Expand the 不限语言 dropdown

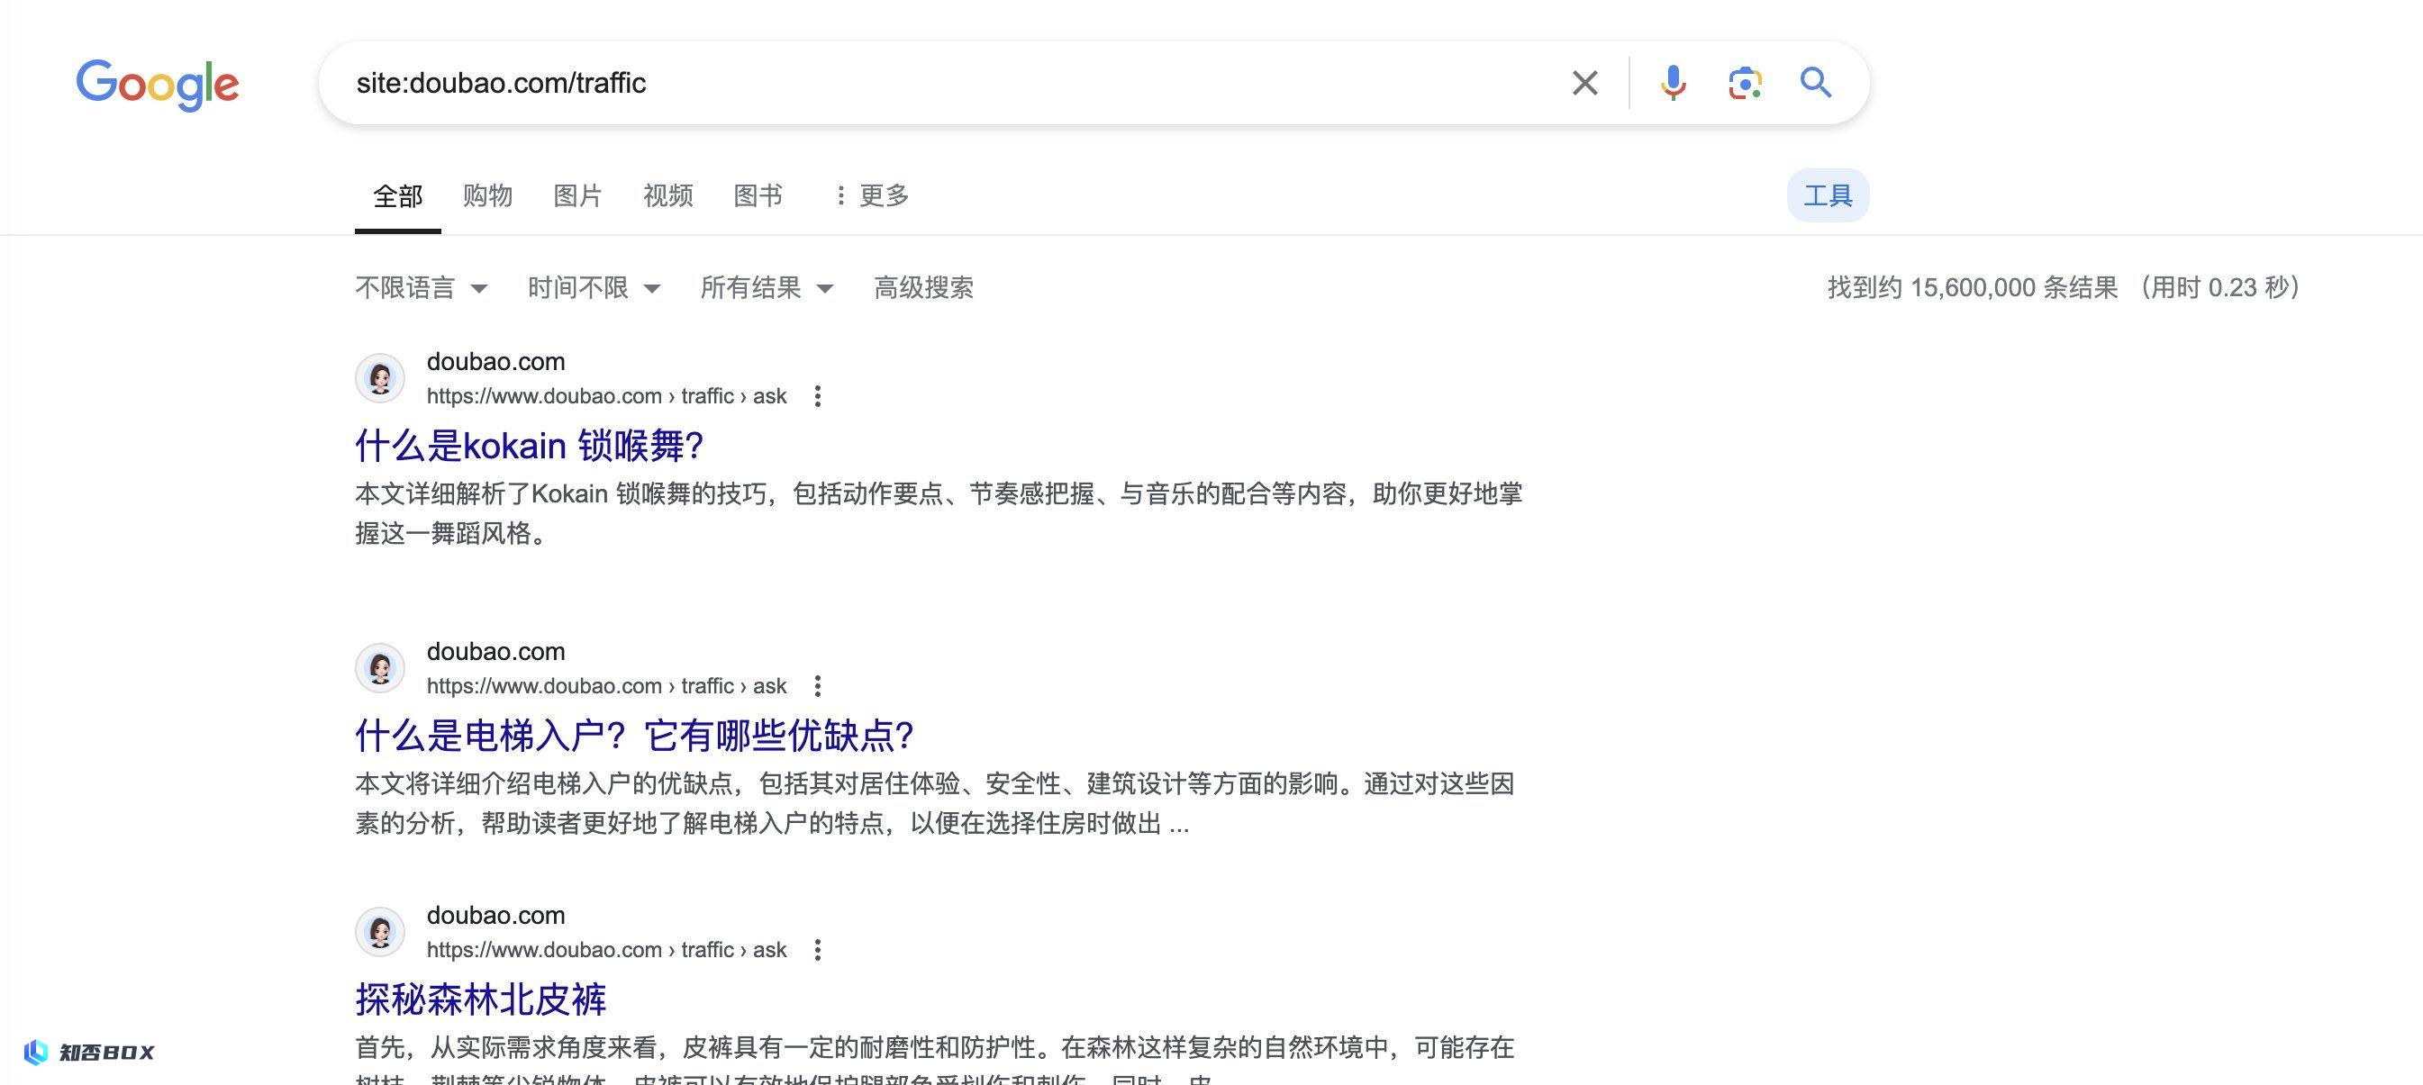click(422, 288)
